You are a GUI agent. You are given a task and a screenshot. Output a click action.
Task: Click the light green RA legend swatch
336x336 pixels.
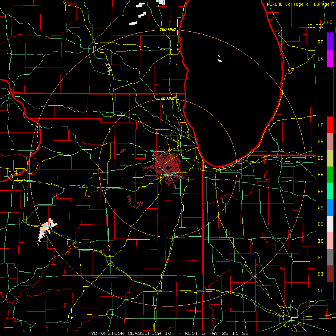[330, 191]
